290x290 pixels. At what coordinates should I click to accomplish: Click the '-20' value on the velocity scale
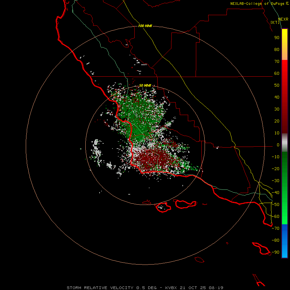(275, 169)
